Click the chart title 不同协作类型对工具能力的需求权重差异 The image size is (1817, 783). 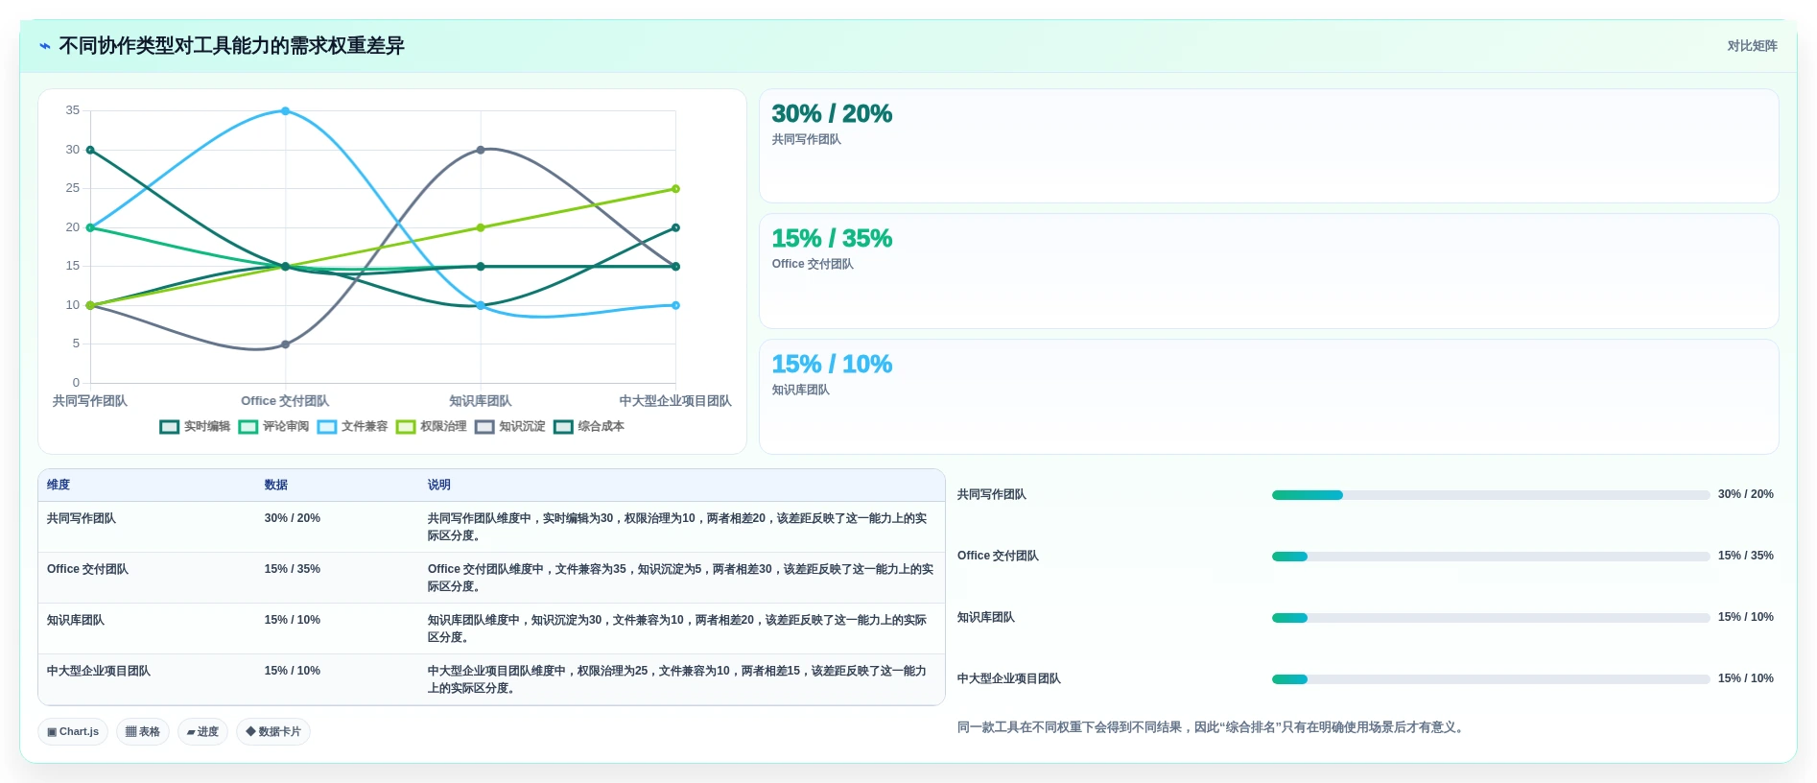pyautogui.click(x=231, y=46)
